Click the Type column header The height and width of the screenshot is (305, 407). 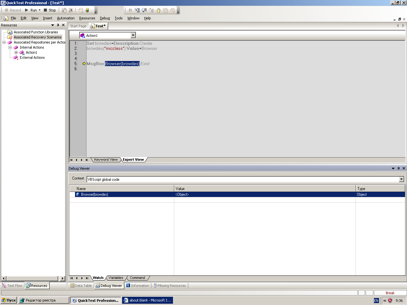point(380,188)
